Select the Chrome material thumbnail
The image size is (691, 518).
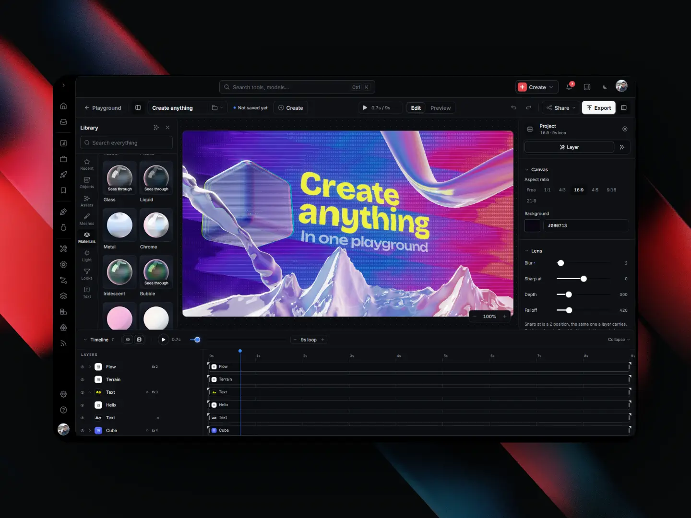click(x=156, y=225)
